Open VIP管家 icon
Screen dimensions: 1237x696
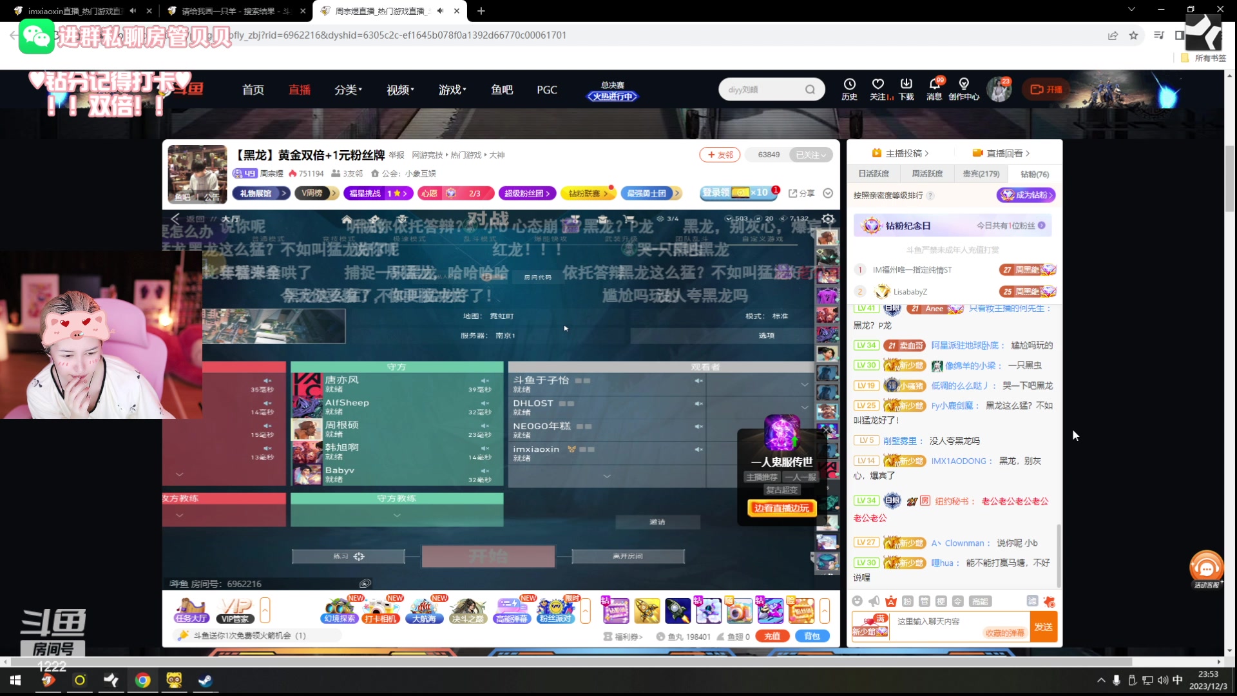pos(235,610)
